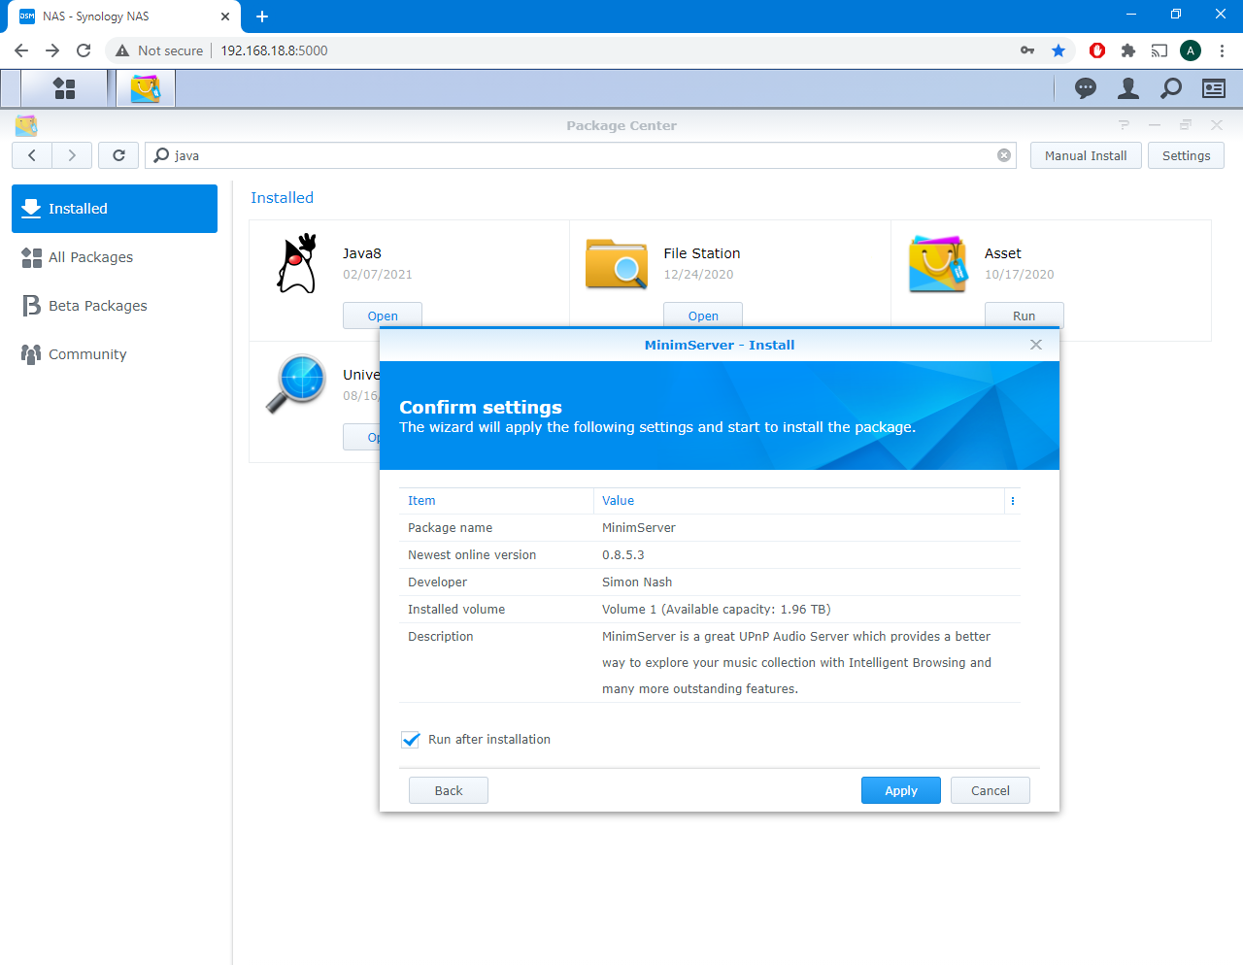Image resolution: width=1243 pixels, height=965 pixels.
Task: Clear the java search text
Action: click(x=1004, y=155)
